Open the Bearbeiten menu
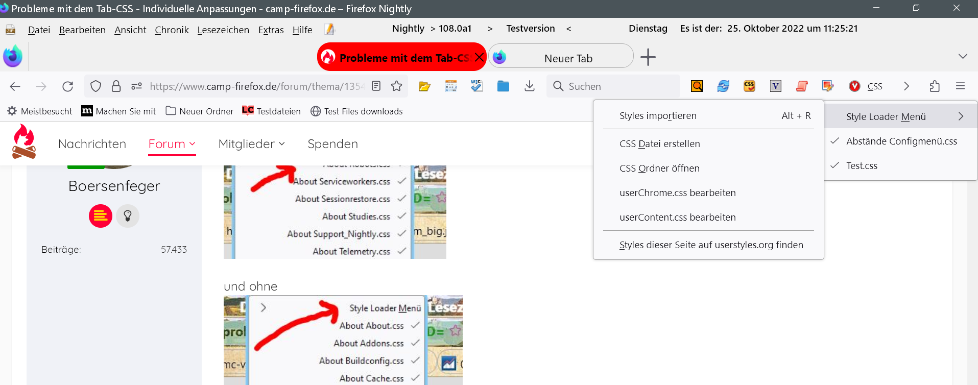978x385 pixels. (82, 30)
